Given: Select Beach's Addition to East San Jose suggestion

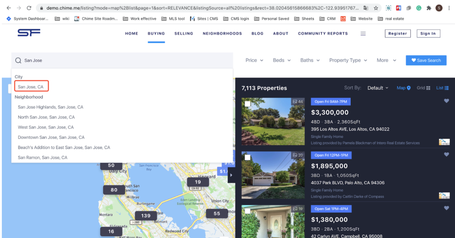Looking at the screenshot, I should [64, 148].
